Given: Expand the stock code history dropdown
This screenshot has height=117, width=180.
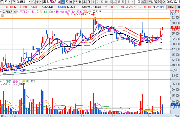Looking at the screenshot, I should tap(30, 2).
